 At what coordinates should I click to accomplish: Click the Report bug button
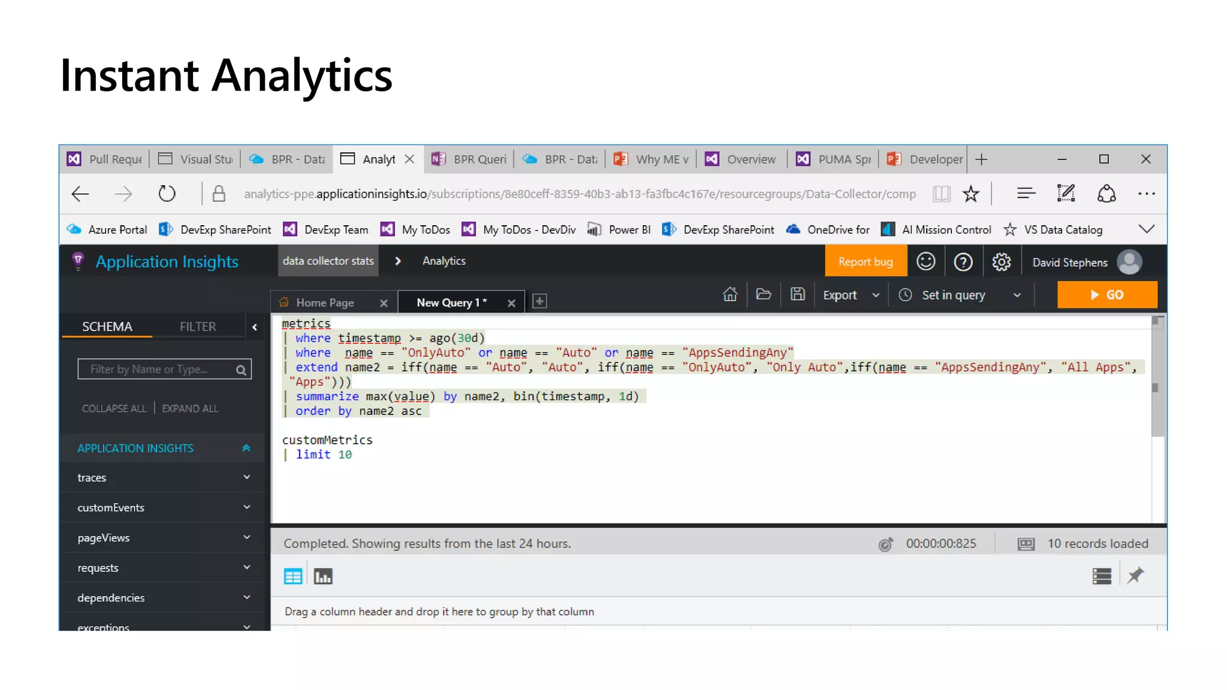point(865,262)
